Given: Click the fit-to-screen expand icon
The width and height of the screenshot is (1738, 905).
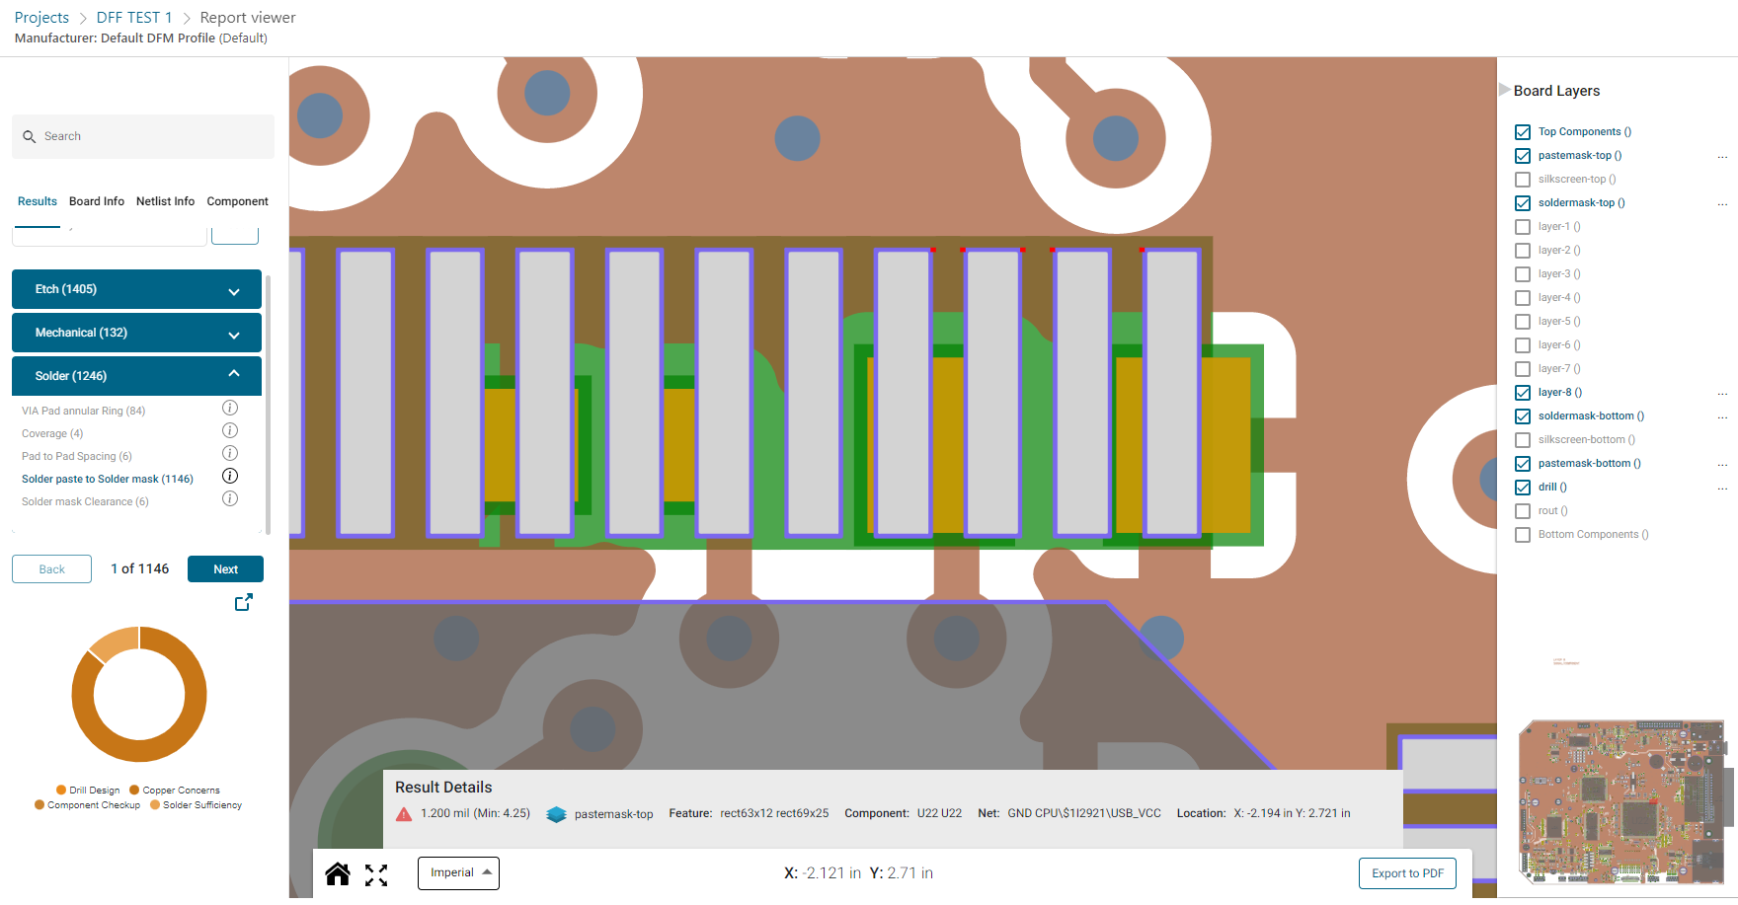Looking at the screenshot, I should pos(376,874).
